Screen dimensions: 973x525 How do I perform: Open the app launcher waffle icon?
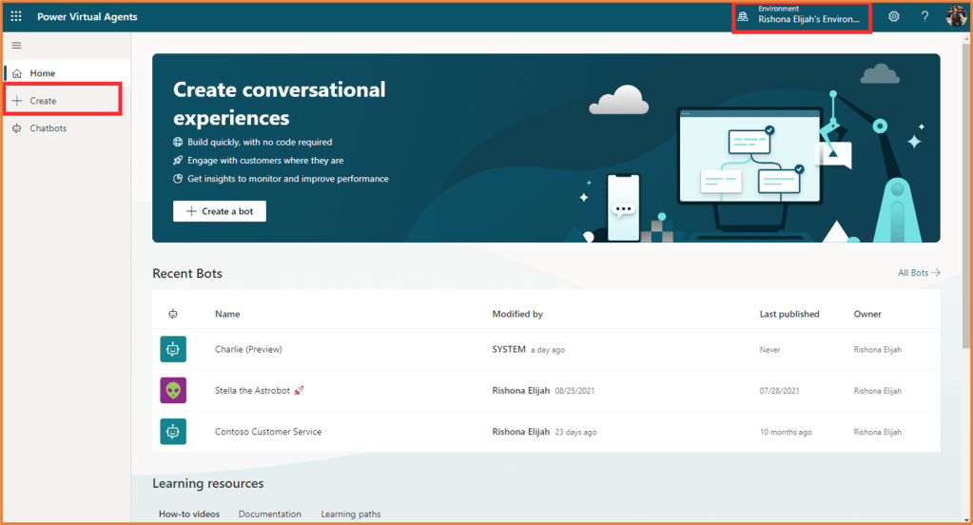click(16, 17)
